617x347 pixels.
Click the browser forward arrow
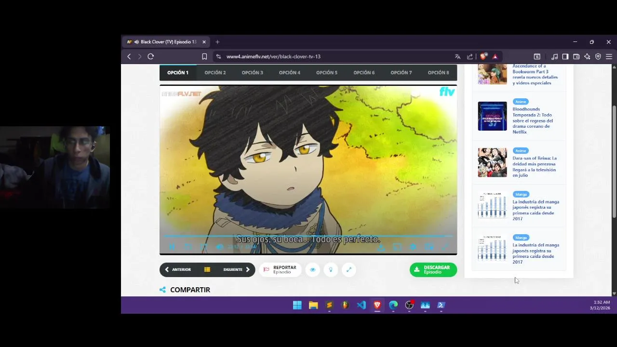(140, 56)
